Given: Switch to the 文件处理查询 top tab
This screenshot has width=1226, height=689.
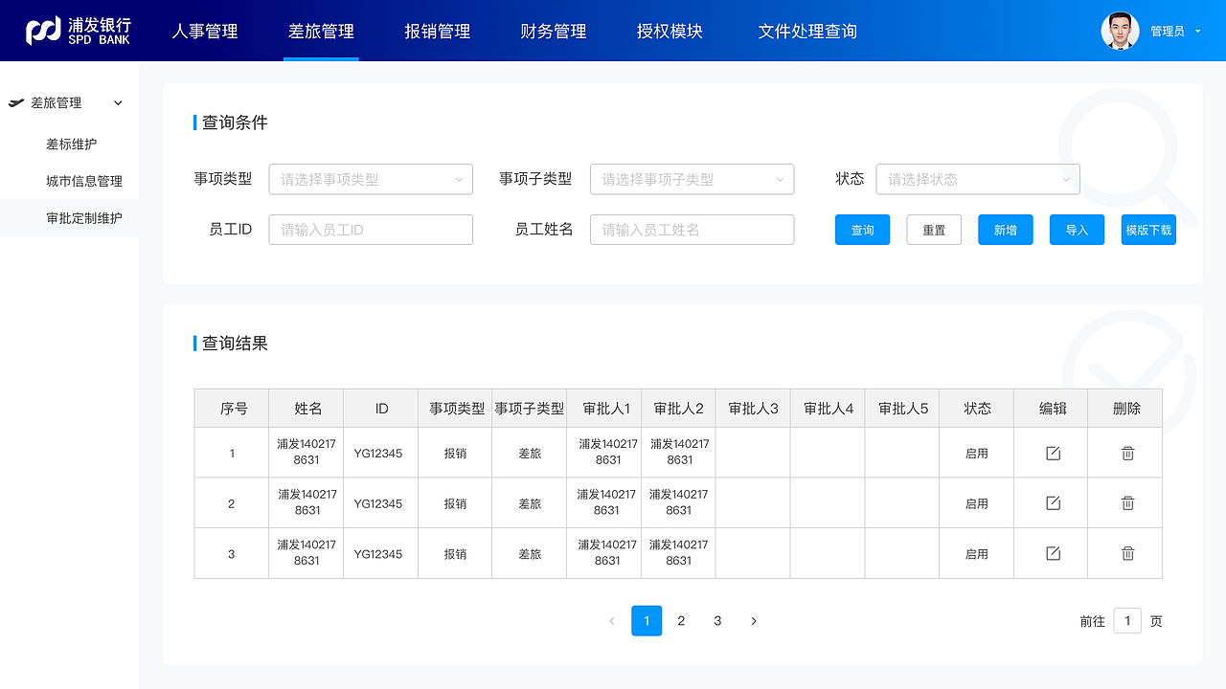Looking at the screenshot, I should point(807,32).
